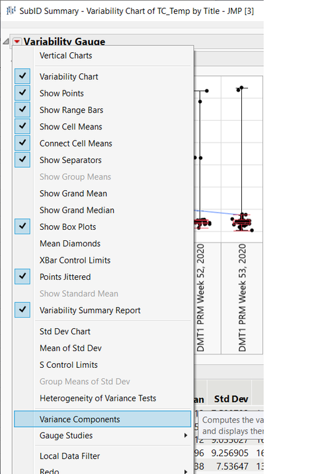Click the JMP window title icon
320x474 pixels.
coord(11,11)
